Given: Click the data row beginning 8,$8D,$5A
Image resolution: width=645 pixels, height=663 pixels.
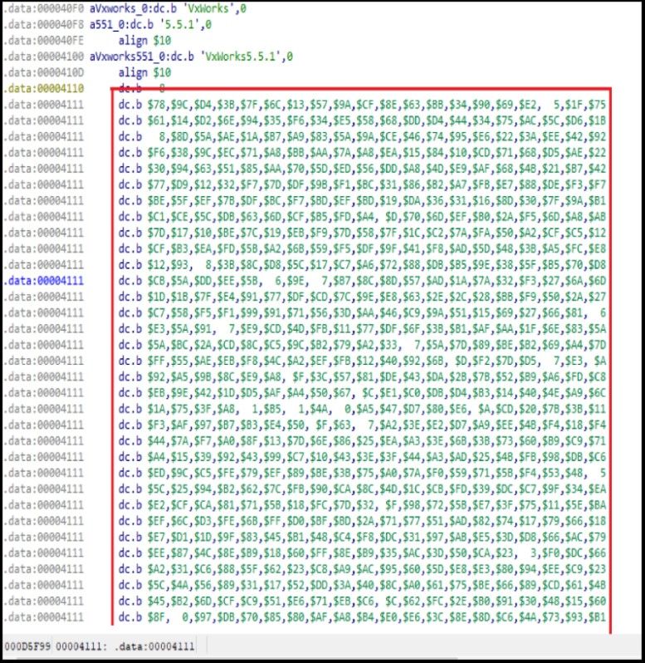Looking at the screenshot, I should pyautogui.click(x=362, y=137).
